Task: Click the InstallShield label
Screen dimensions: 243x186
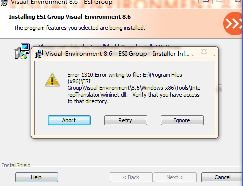Action: tap(16, 165)
